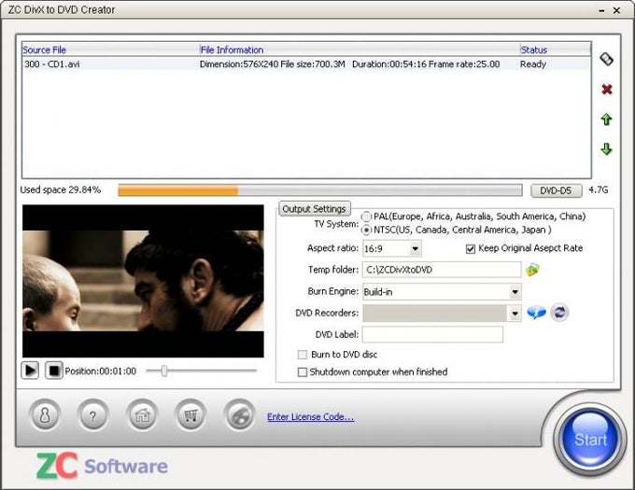
Task: Close the ZC DivX to DVD Creator window
Action: pyautogui.click(x=616, y=10)
